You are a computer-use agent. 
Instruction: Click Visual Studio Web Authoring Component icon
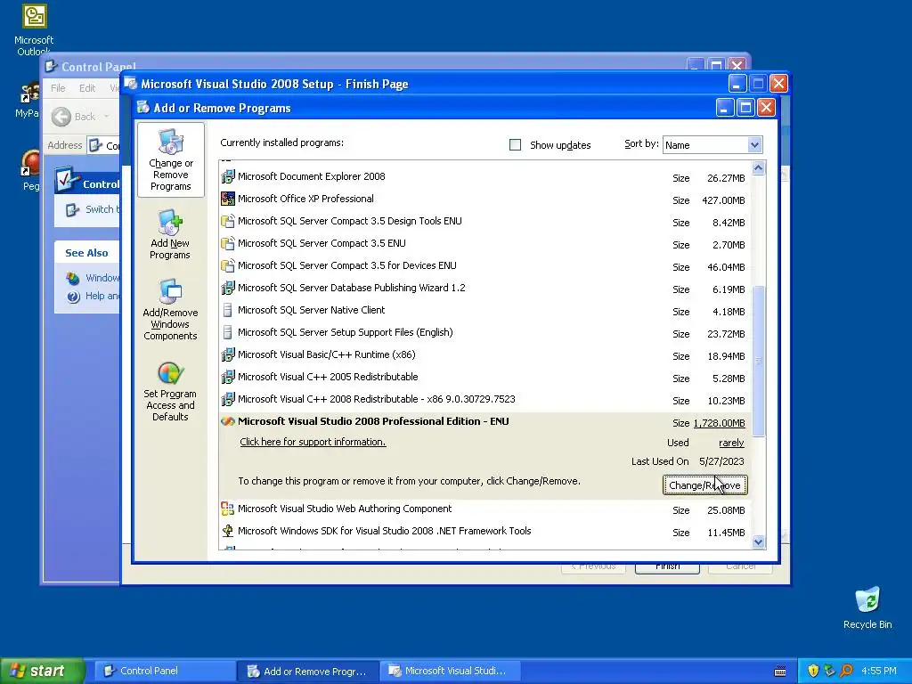click(228, 509)
